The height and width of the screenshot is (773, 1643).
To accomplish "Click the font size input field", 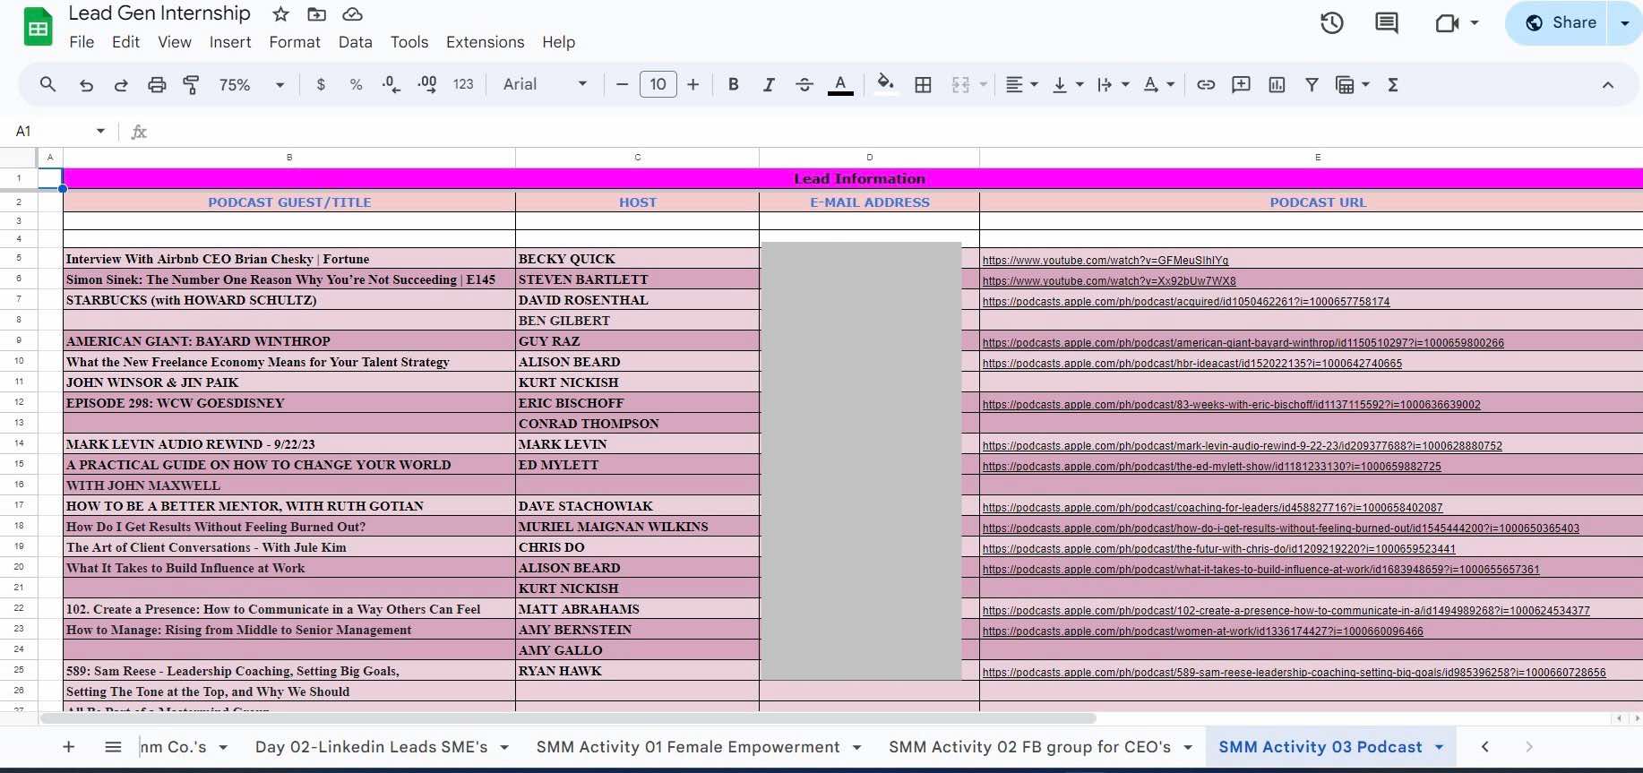I will [658, 85].
